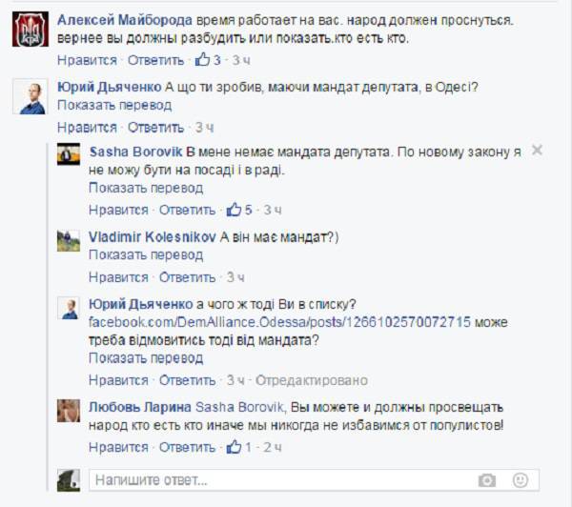Open Алексей Майборода's profile avatar
Image resolution: width=572 pixels, height=507 pixels.
31,30
